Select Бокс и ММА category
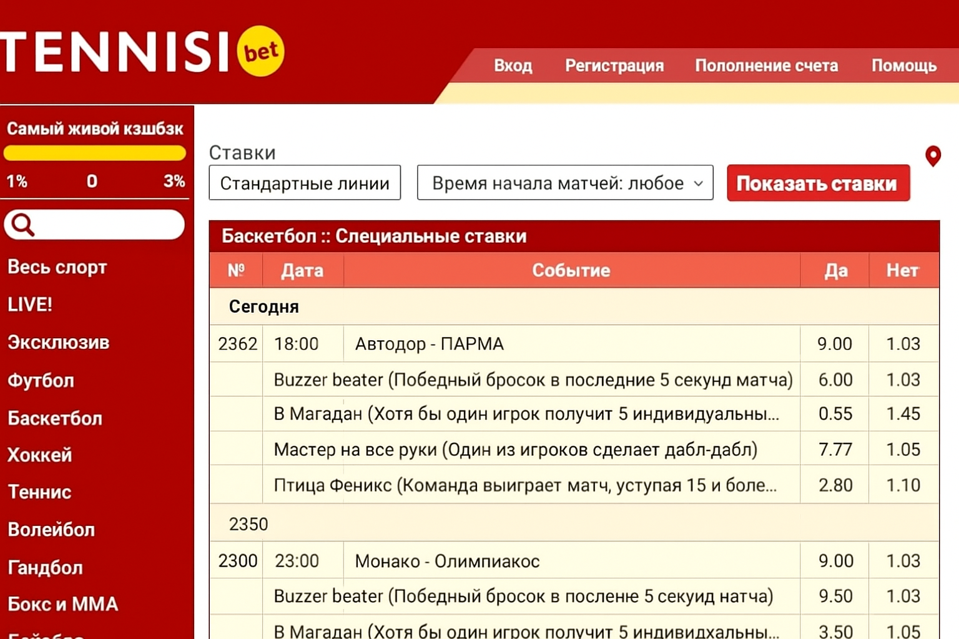The height and width of the screenshot is (639, 959). [x=61, y=604]
